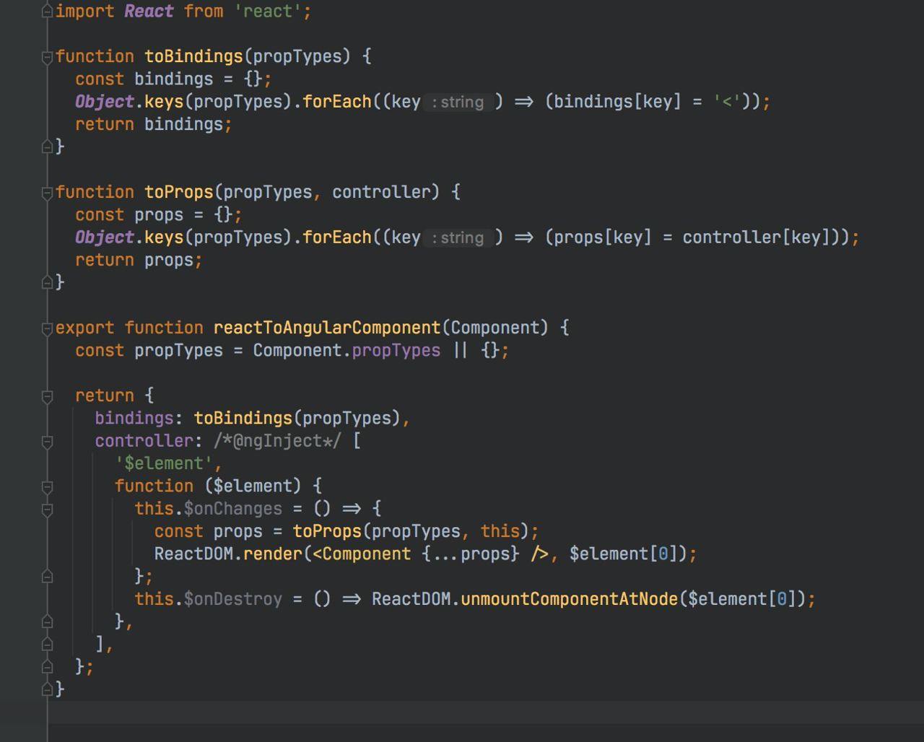Collapse the import React line fold marker

pos(47,12)
